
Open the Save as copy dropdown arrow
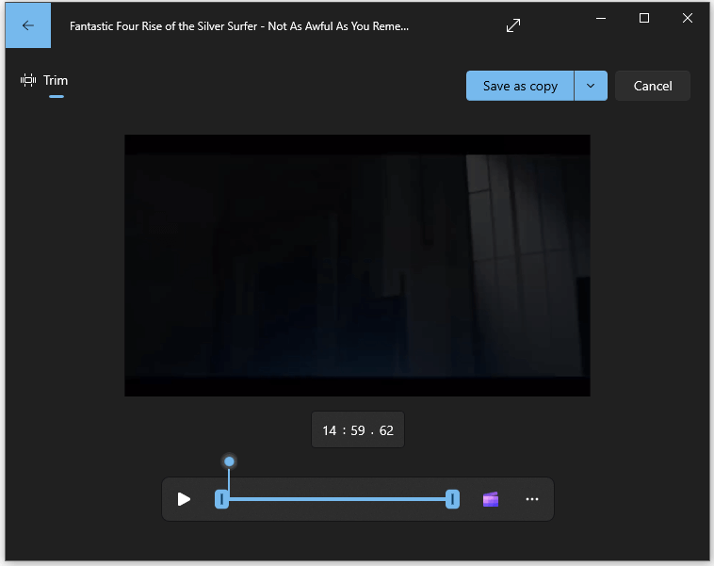pos(591,86)
